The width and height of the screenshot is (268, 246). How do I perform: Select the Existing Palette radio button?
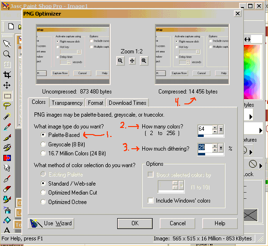pos(43,174)
